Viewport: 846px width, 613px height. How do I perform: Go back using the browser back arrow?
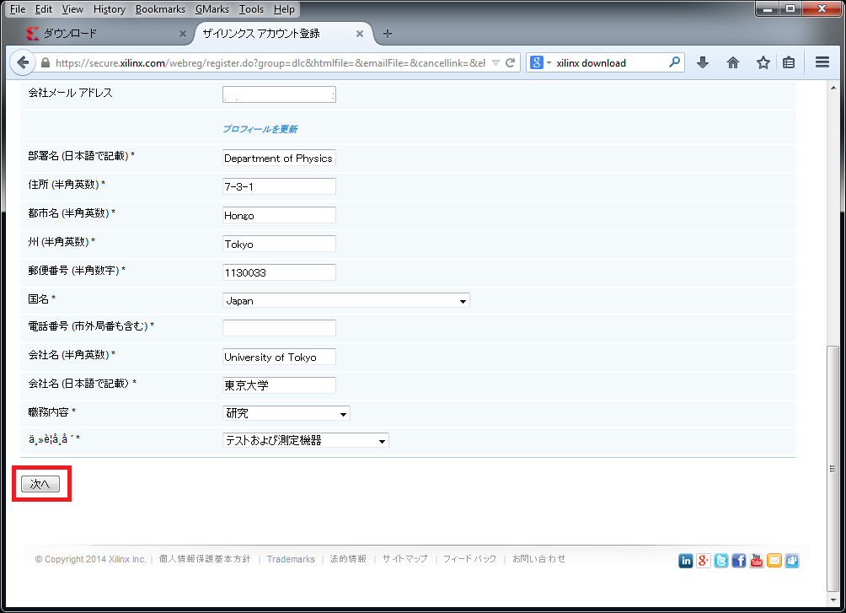[23, 62]
